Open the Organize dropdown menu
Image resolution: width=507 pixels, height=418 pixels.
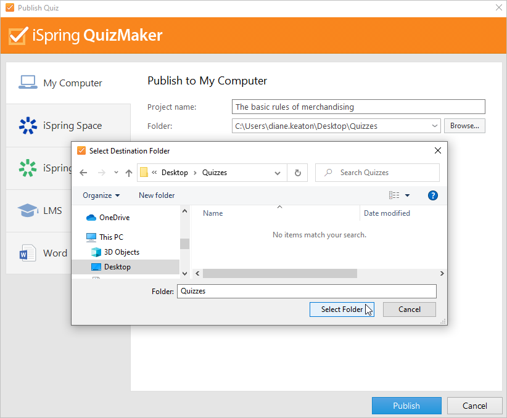click(101, 195)
